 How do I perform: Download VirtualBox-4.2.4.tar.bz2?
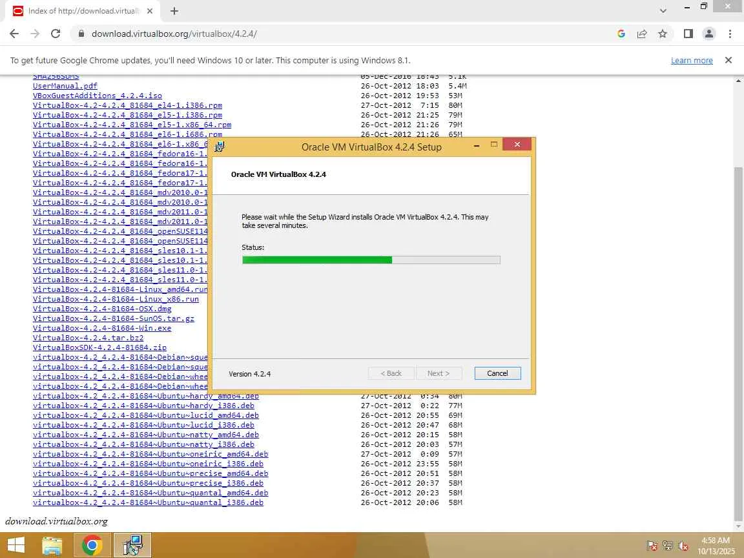(x=88, y=338)
